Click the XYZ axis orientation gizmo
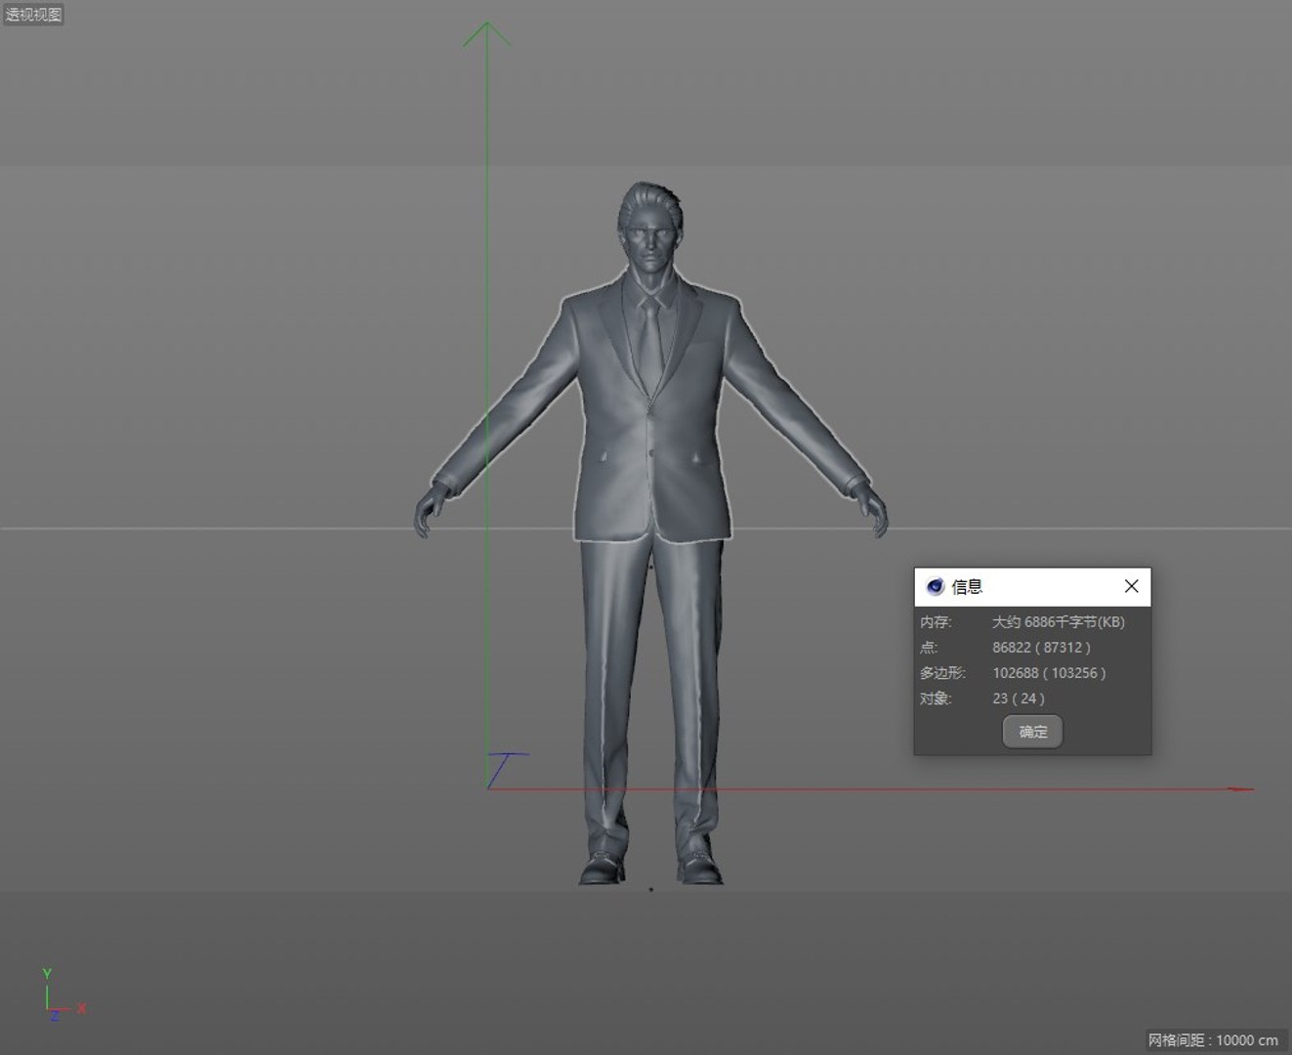This screenshot has height=1055, width=1292. click(63, 995)
